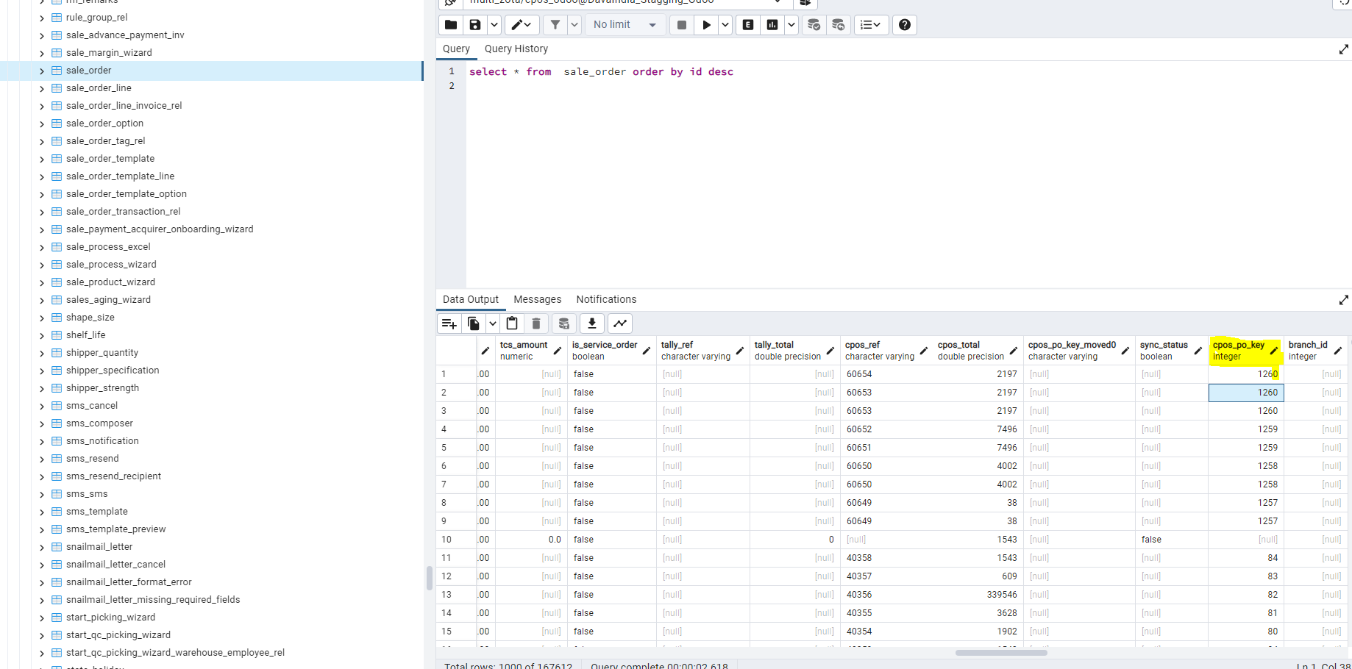Switch to the Query History tab

[x=516, y=49]
